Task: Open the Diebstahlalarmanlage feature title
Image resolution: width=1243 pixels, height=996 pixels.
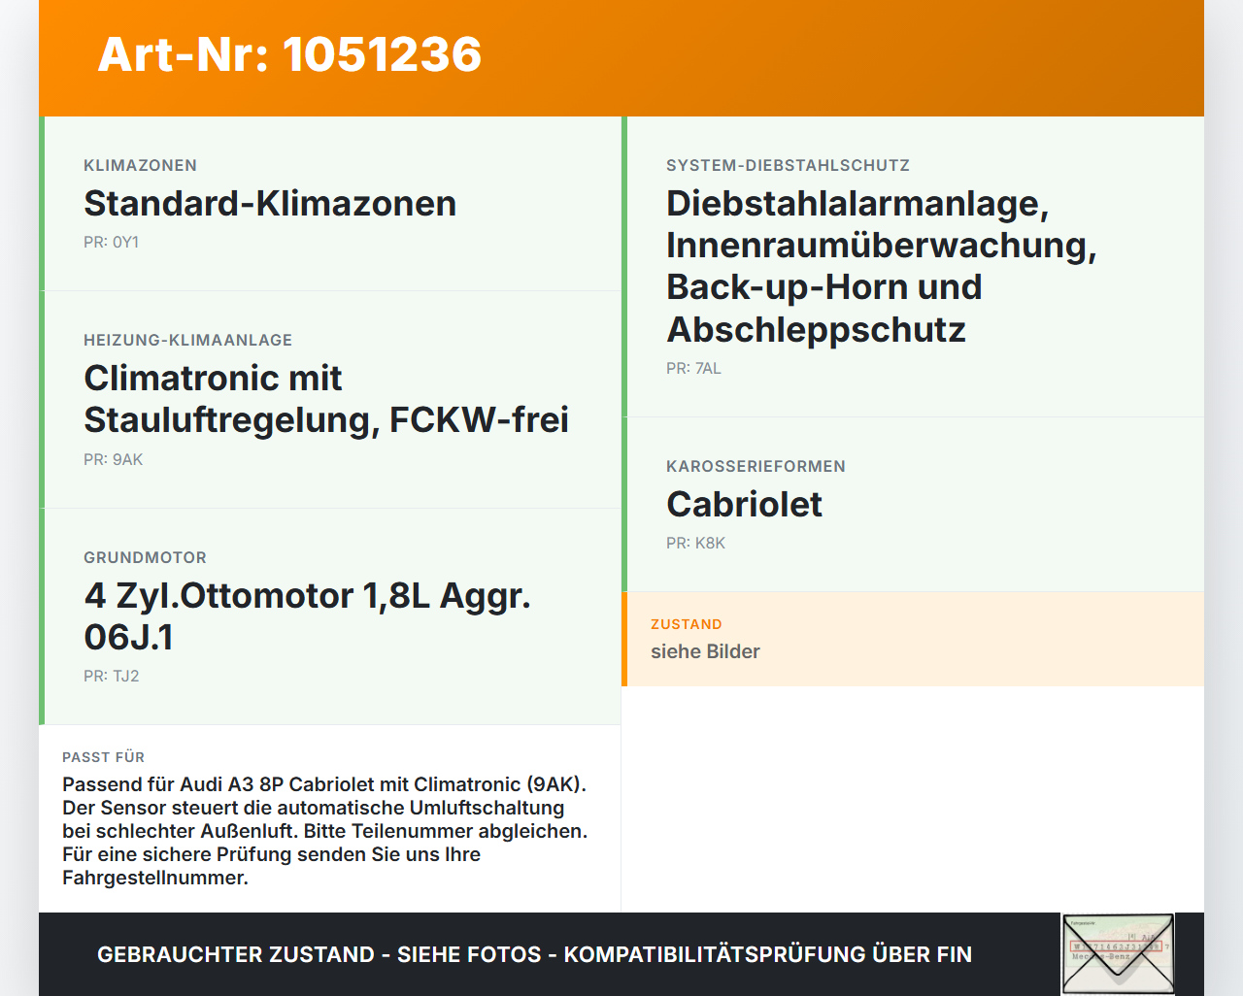Action: [x=881, y=266]
